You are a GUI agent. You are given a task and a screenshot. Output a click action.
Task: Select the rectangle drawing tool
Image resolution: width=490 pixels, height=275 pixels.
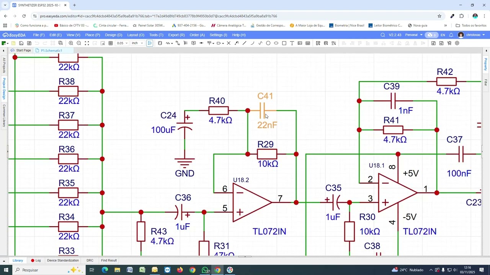tap(284, 43)
